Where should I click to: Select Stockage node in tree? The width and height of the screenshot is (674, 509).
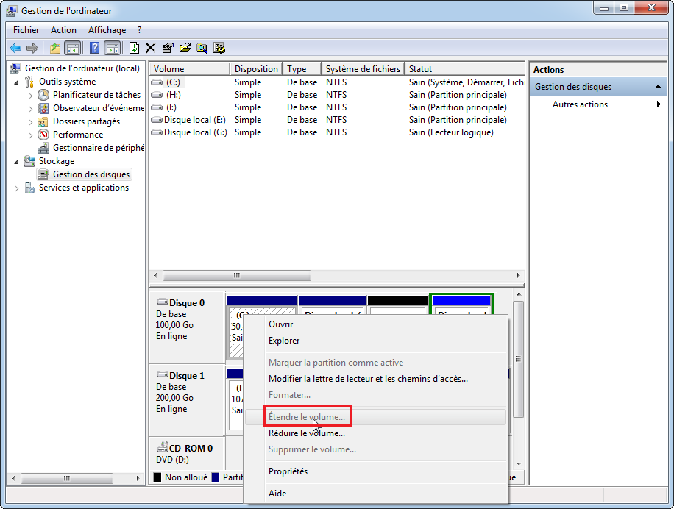coord(57,161)
